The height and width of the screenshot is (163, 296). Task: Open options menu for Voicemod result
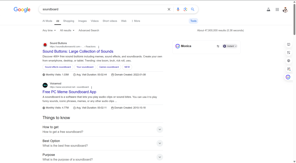click(x=92, y=87)
